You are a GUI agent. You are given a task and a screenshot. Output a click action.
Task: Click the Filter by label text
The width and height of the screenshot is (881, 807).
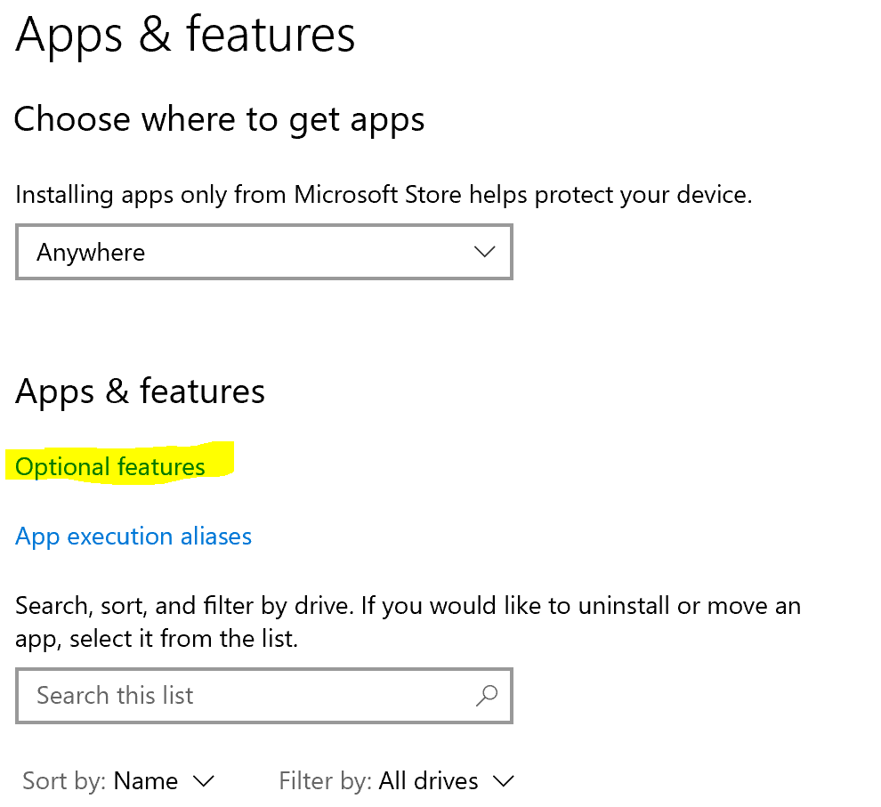[324, 781]
